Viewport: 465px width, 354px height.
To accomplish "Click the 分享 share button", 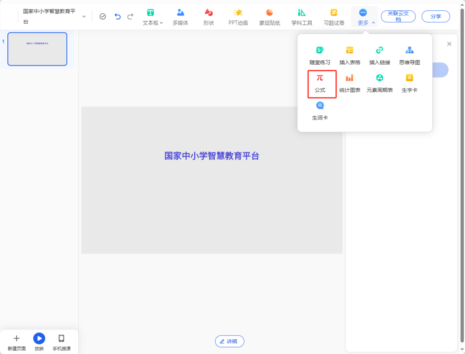I will pos(435,16).
